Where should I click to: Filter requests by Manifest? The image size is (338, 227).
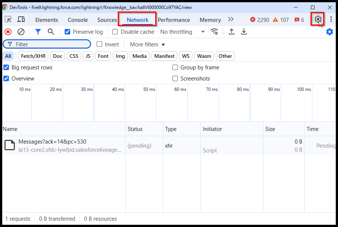pyautogui.click(x=164, y=56)
